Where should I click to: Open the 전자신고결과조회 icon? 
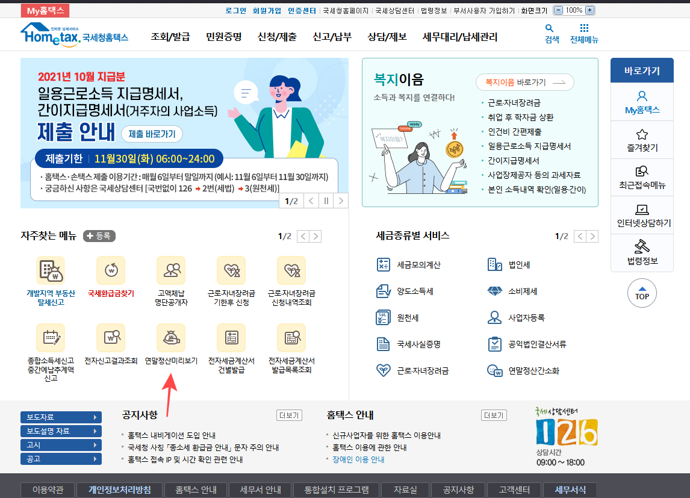point(111,338)
